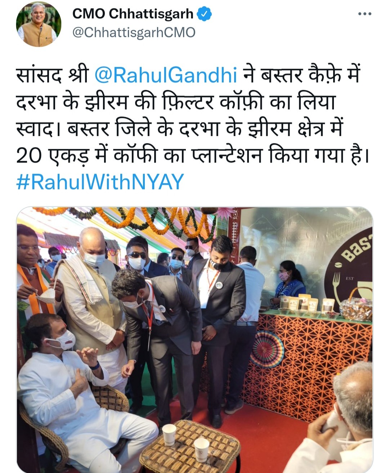Open the CMO Chhattisgarh profile avatar
The image size is (389, 473).
[x=39, y=25]
